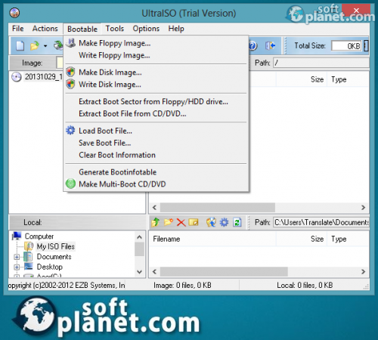Click the Size column header in image list
Screen dimensions: 378x340
(x=302, y=79)
